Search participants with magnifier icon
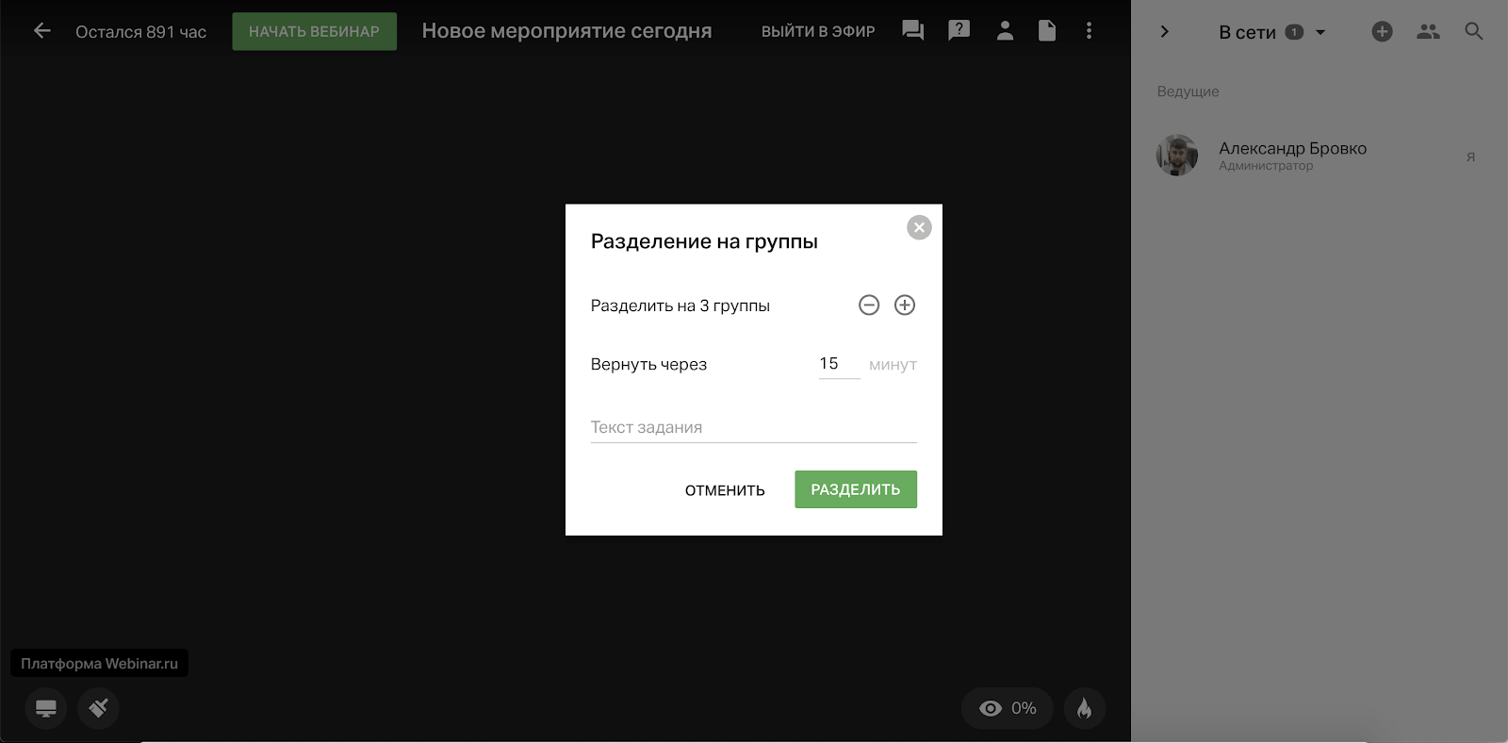This screenshot has height=743, width=1508. (x=1474, y=32)
